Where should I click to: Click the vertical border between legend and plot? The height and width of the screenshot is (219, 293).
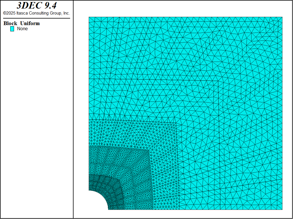coord(73,114)
